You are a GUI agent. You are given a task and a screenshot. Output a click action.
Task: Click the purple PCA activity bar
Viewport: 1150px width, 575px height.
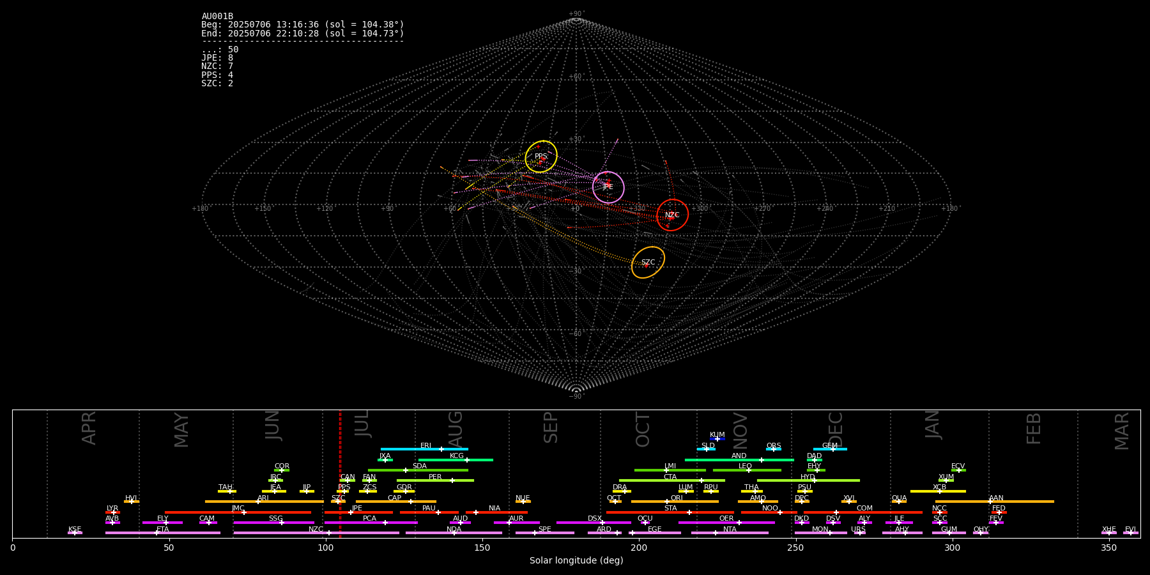371,523
